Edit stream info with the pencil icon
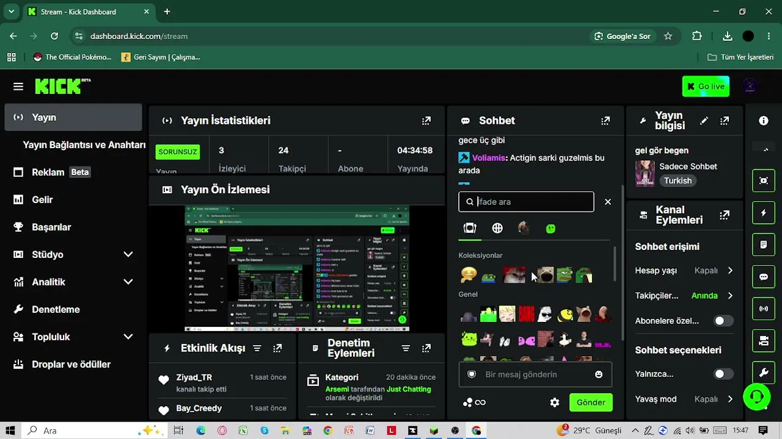The width and height of the screenshot is (782, 439). click(704, 121)
